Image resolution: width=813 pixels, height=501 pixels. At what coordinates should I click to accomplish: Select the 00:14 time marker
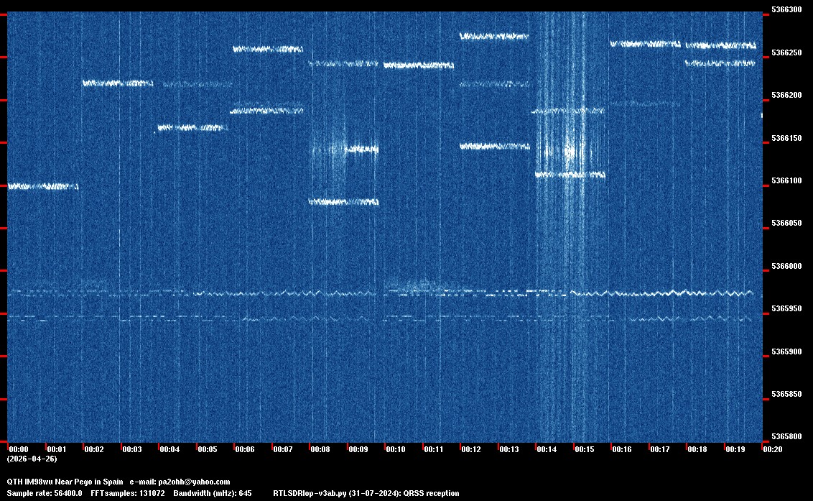[547, 449]
